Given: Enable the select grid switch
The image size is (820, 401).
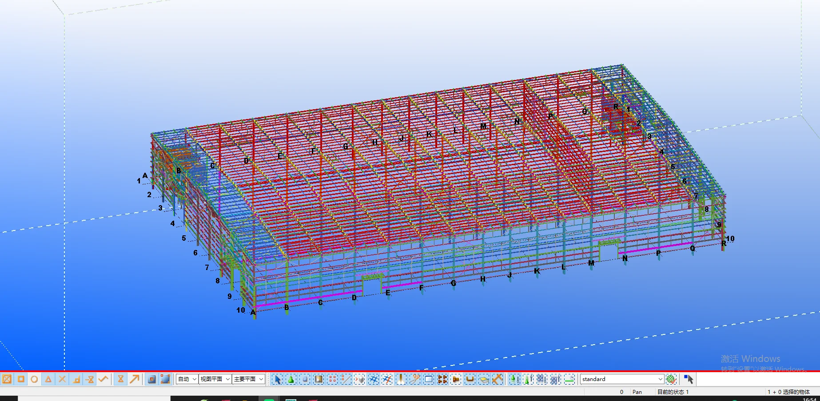Looking at the screenshot, I should (373, 379).
